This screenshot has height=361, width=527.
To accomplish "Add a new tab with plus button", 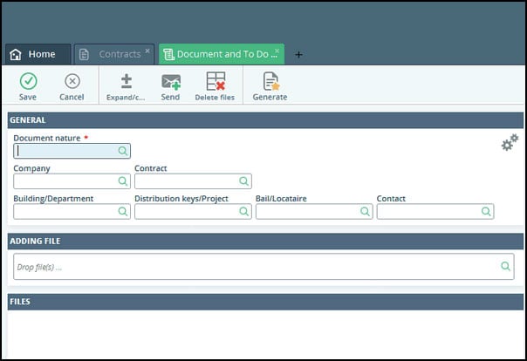I will tap(298, 54).
